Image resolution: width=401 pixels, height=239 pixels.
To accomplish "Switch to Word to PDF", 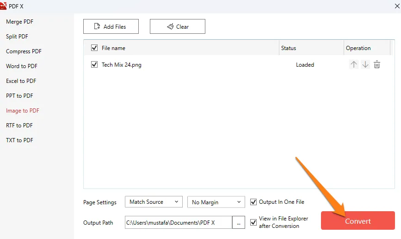I will coord(22,66).
